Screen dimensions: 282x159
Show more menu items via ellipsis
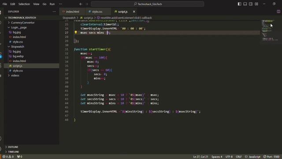pyautogui.click(x=60, y=4)
